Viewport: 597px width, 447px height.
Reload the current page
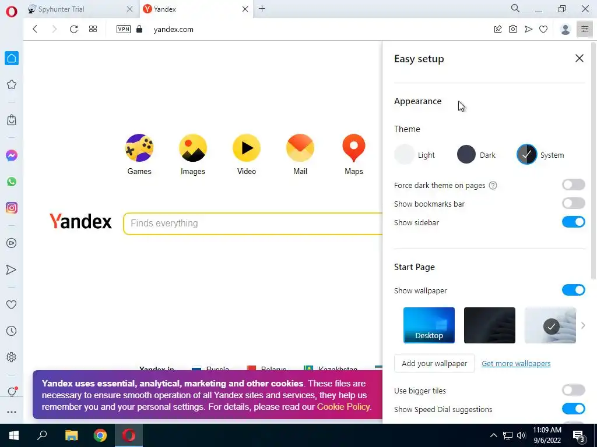pos(73,29)
